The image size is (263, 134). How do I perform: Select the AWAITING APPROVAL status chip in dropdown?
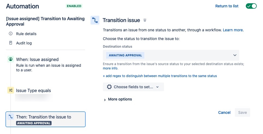point(125,55)
